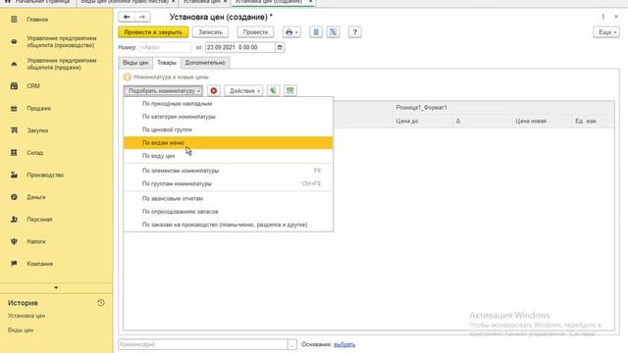Open the Склад section

[x=35, y=153]
